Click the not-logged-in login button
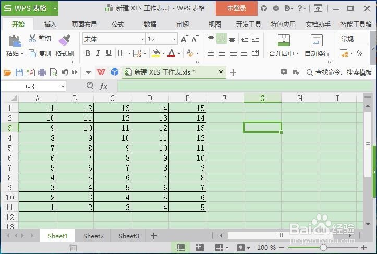377x254 pixels. (237, 8)
